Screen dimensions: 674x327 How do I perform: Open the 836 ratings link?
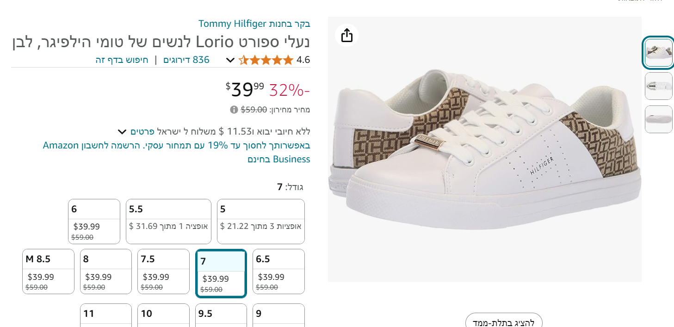(186, 60)
